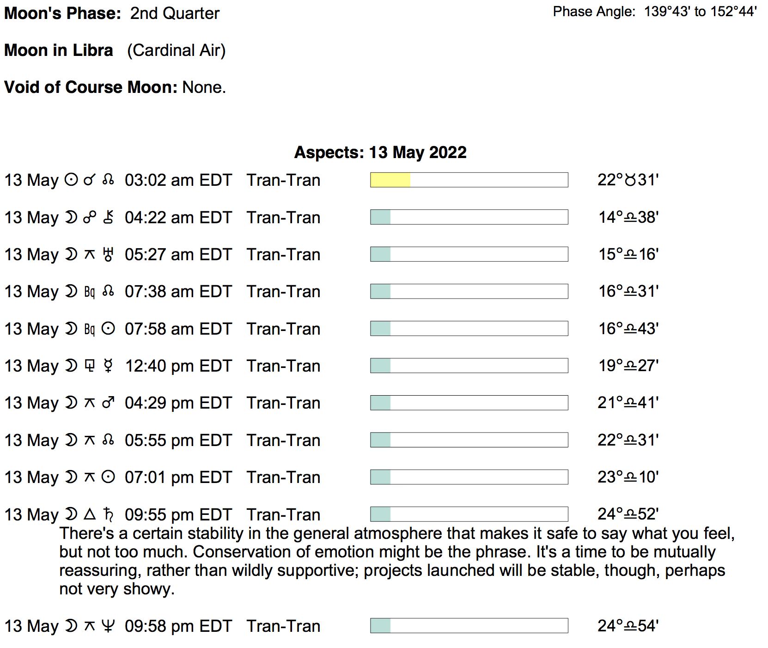Click the 22° Taurus 31' position text

(628, 180)
